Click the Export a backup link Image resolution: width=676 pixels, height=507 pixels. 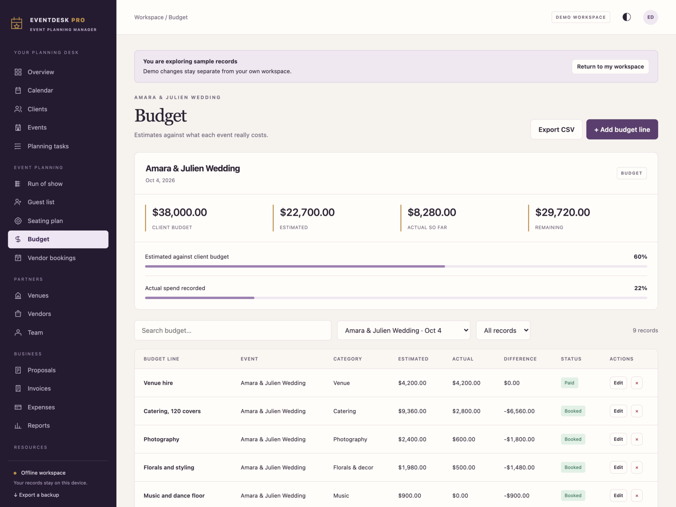click(36, 495)
